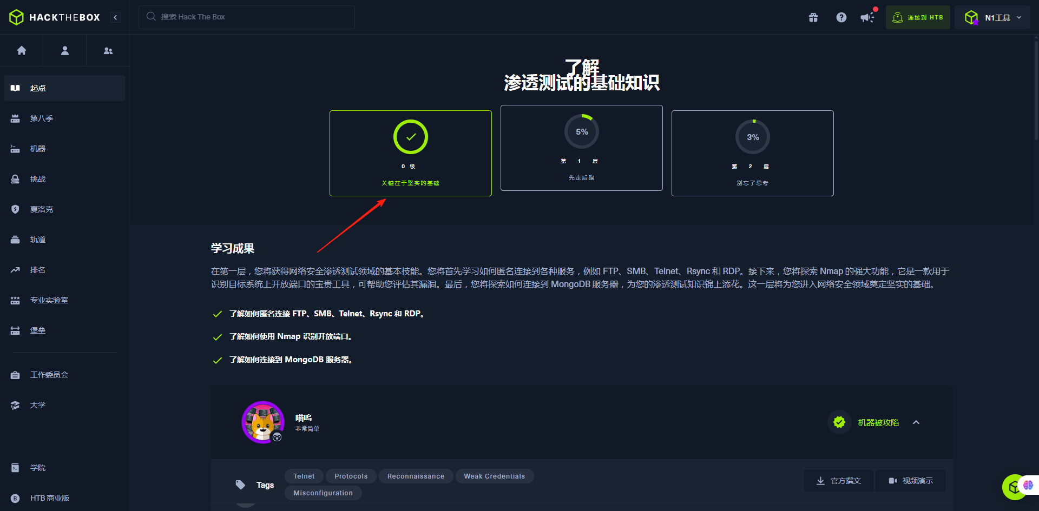Click the 连接到 HTB connection button
This screenshot has width=1039, height=511.
[x=918, y=17]
